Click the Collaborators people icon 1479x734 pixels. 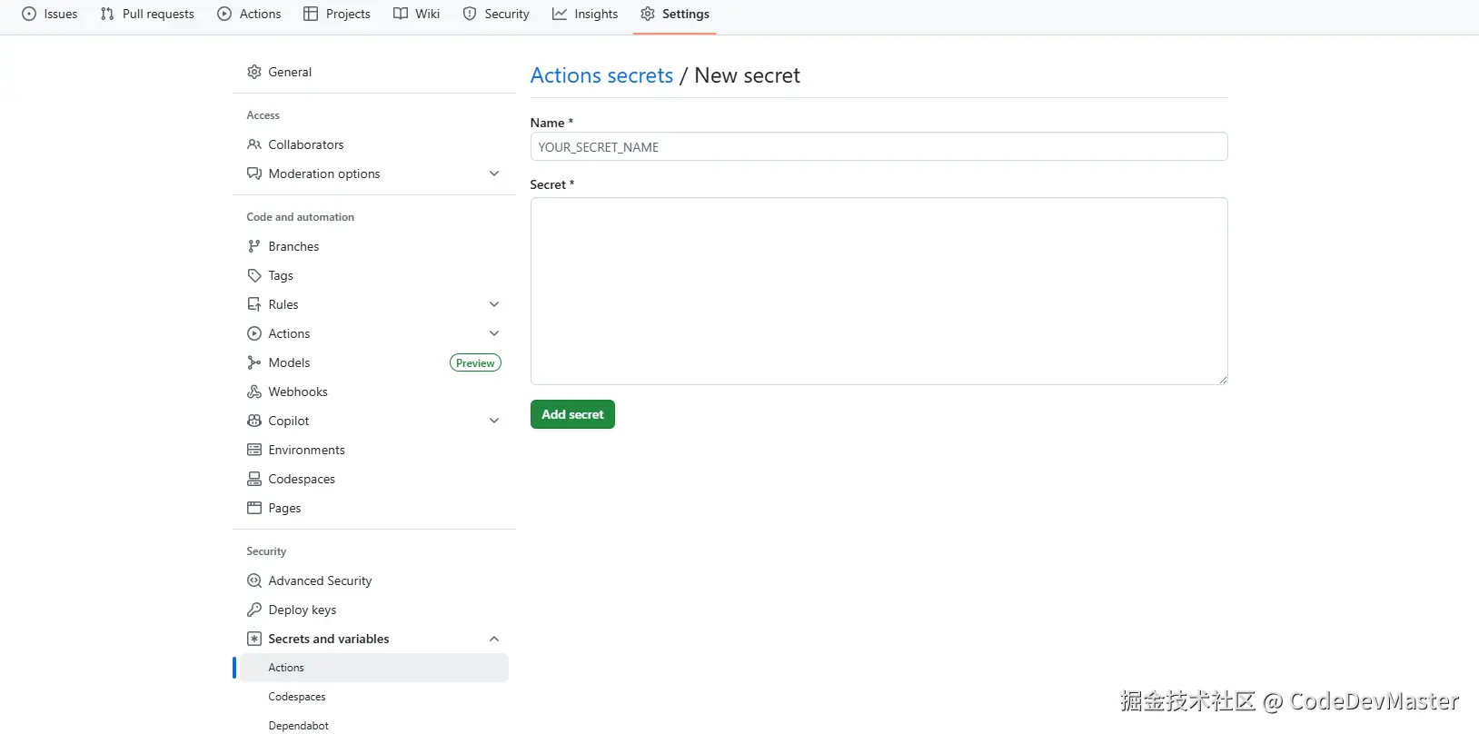point(254,144)
